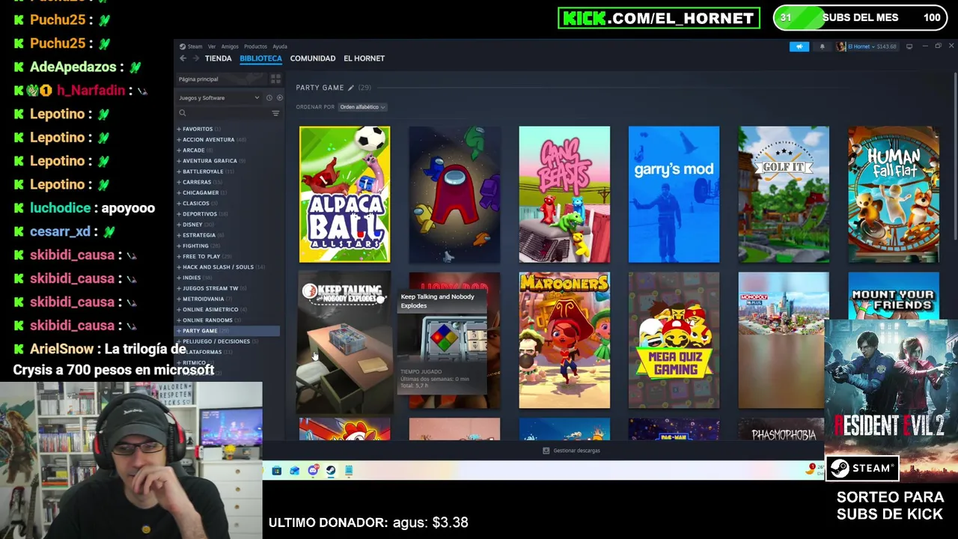The height and width of the screenshot is (539, 958).
Task: Open the Productos menu
Action: click(x=255, y=46)
